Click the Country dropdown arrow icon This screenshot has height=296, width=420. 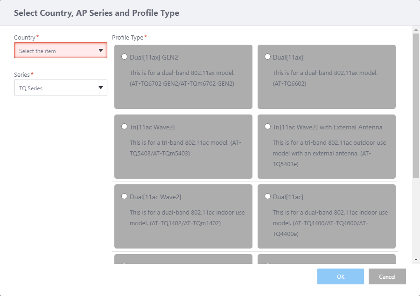pos(101,51)
